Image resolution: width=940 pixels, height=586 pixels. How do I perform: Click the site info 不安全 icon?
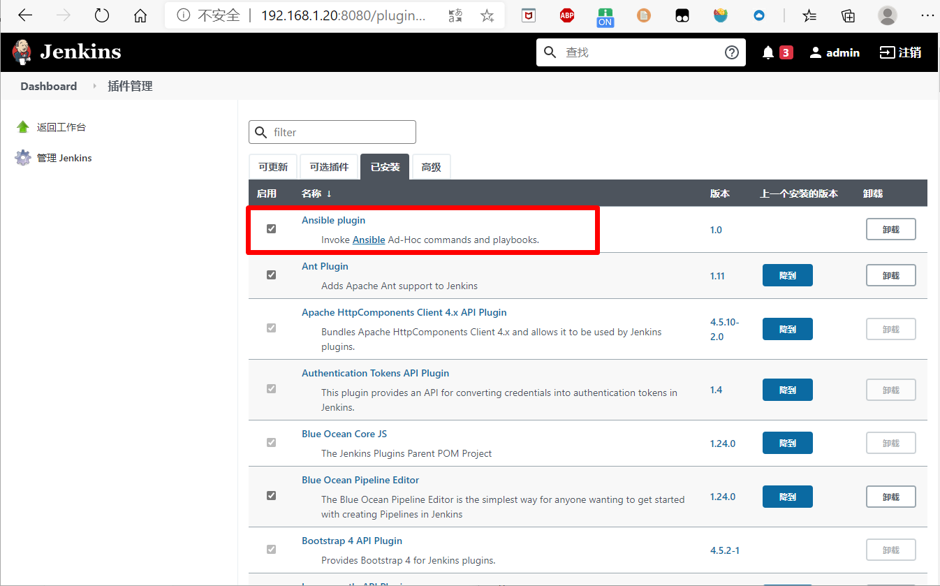pos(184,15)
